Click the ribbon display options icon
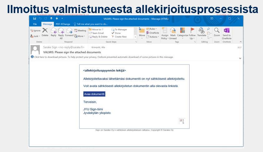 (x=212, y=19)
